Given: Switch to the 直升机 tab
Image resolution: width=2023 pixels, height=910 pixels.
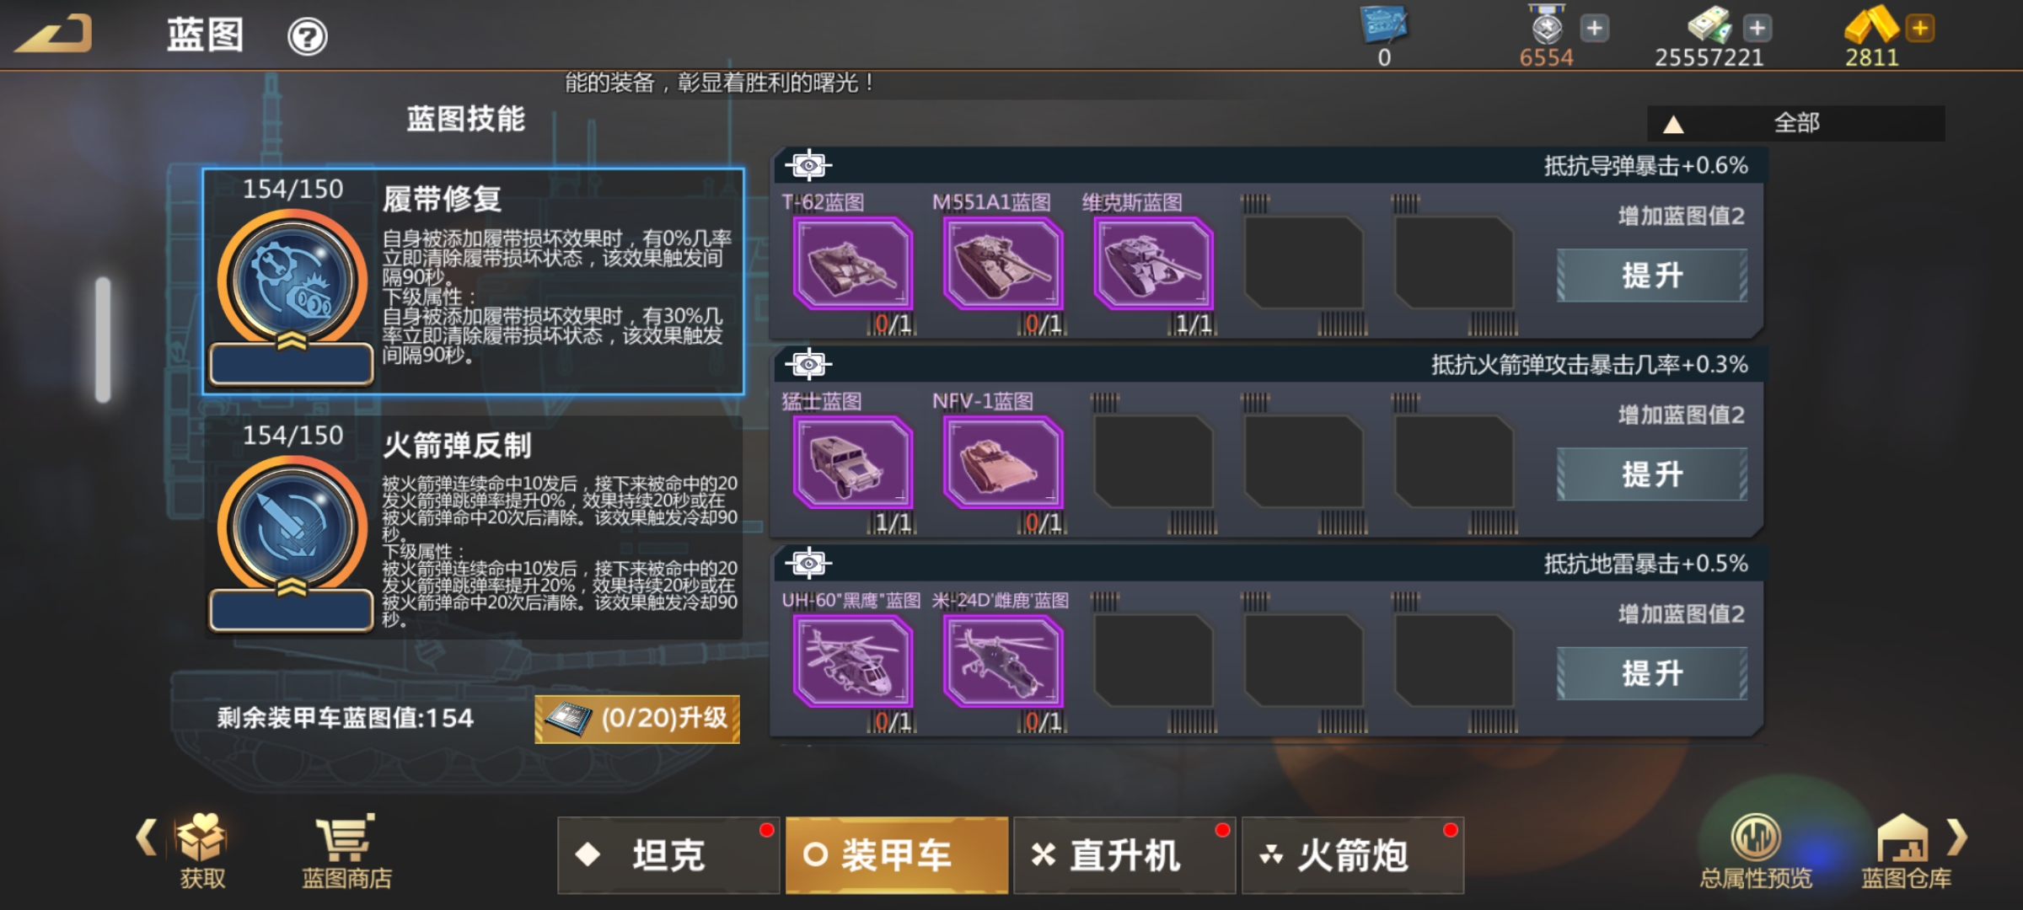Looking at the screenshot, I should pos(1124,855).
